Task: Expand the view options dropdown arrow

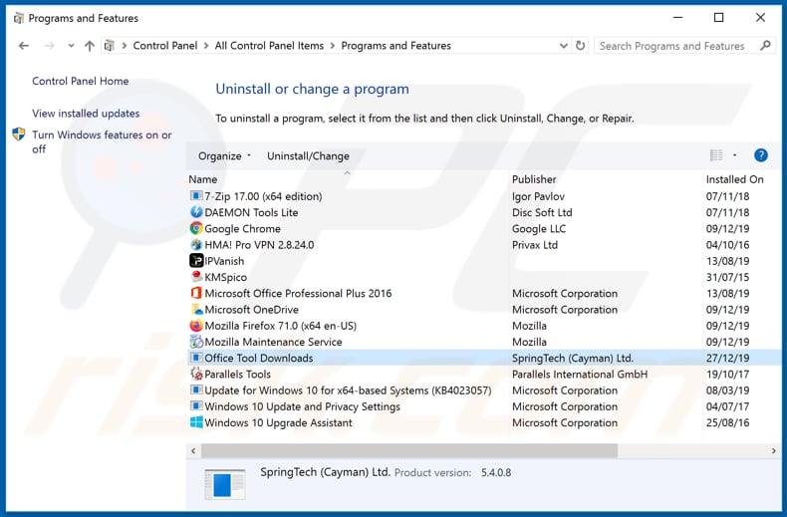Action: pos(735,155)
